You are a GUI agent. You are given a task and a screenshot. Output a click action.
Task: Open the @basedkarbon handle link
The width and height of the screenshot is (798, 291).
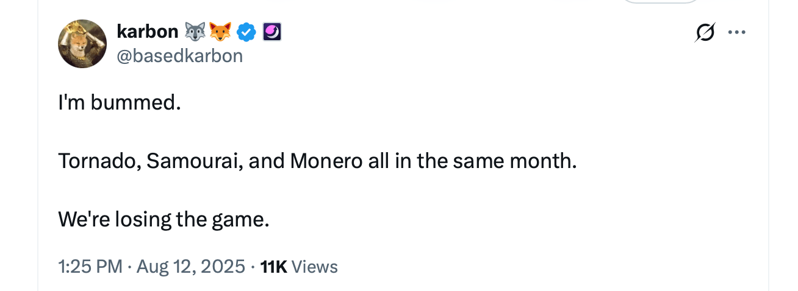click(x=179, y=56)
